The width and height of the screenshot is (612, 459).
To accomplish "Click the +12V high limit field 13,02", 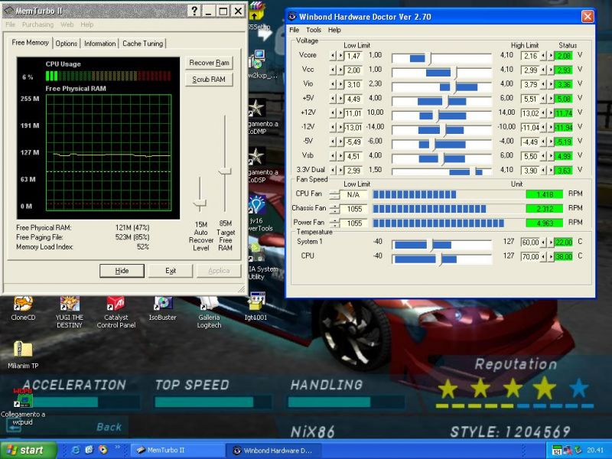I will 530,113.
